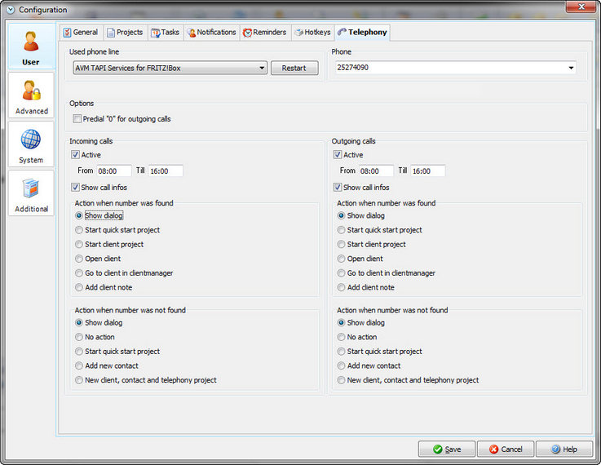Switch to the General tab
The height and width of the screenshot is (465, 601).
81,32
